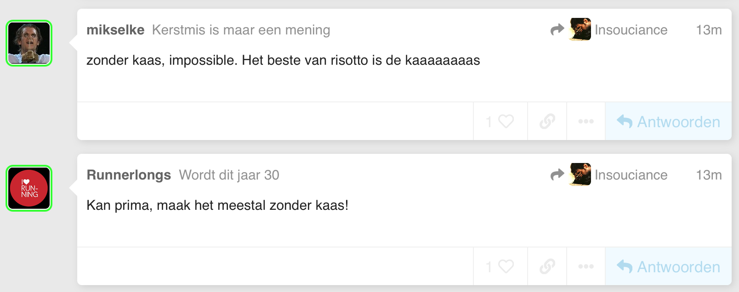Open the mikselke username link
Screen dimensions: 739x292
[x=115, y=30]
